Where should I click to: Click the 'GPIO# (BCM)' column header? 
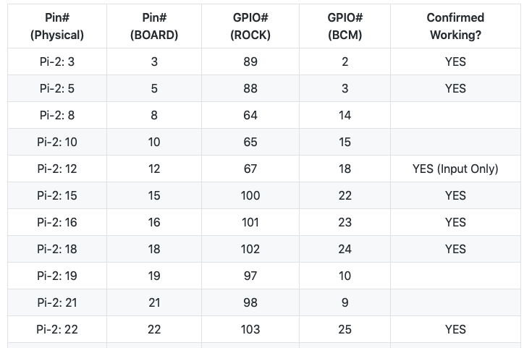(345, 26)
